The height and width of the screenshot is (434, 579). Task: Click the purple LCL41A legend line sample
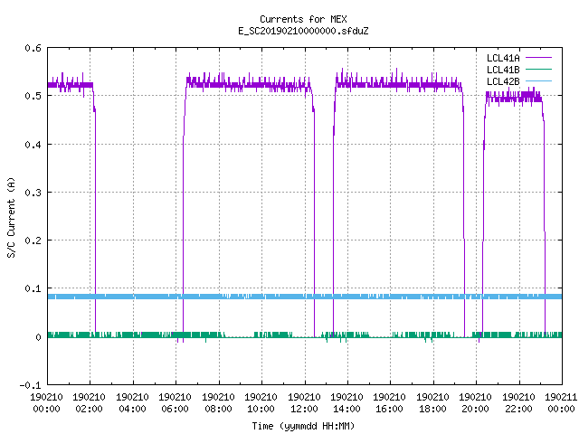click(x=538, y=58)
